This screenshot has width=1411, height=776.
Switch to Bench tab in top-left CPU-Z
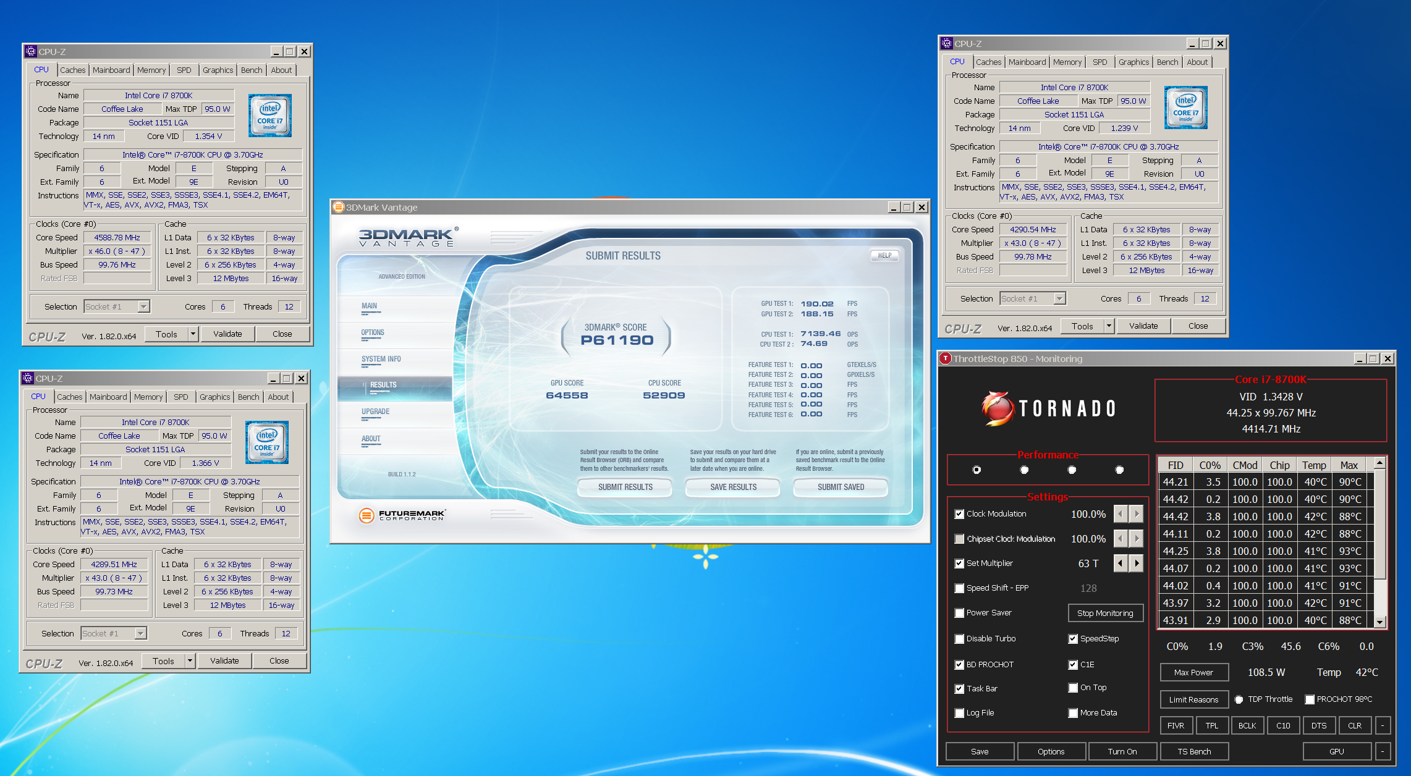(252, 70)
